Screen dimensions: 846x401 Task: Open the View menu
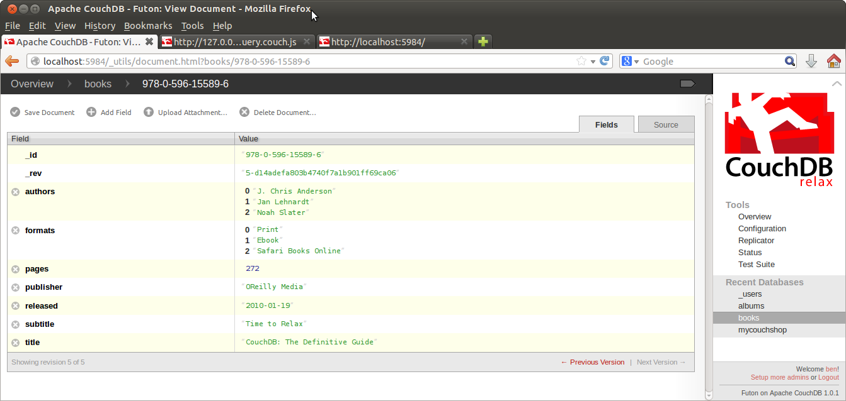(x=65, y=26)
